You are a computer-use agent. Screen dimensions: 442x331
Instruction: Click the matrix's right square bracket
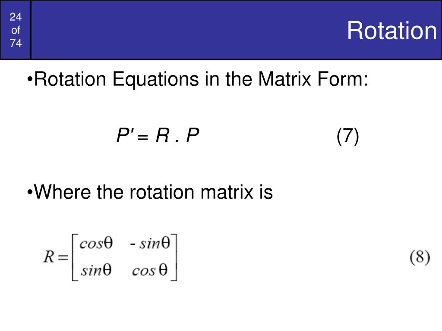(x=174, y=257)
